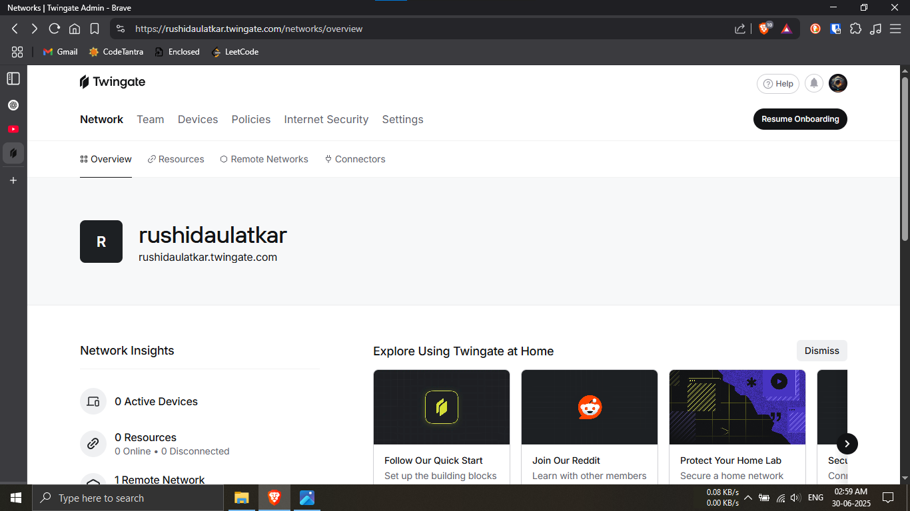Open File Explorer from the taskbar
Viewport: 910px width, 511px height.
click(x=241, y=498)
